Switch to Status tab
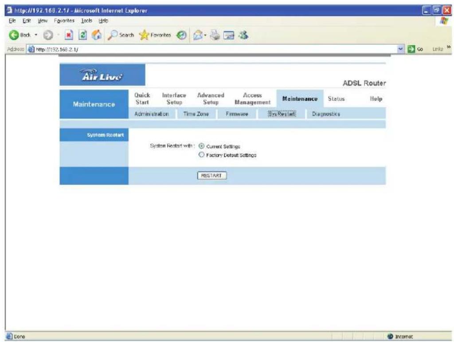454x342 pixels. (x=336, y=99)
